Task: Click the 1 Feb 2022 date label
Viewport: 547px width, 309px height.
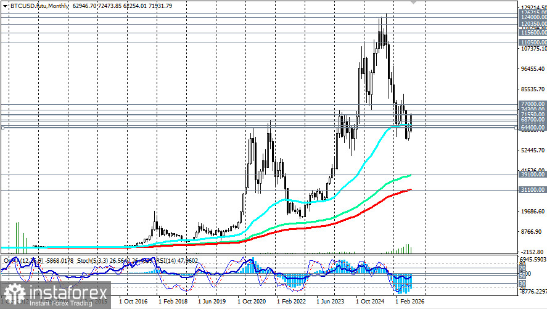Action: point(291,302)
